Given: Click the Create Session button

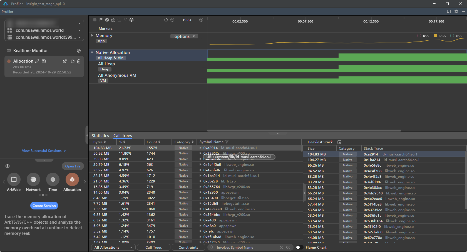Looking at the screenshot, I should pyautogui.click(x=44, y=206).
